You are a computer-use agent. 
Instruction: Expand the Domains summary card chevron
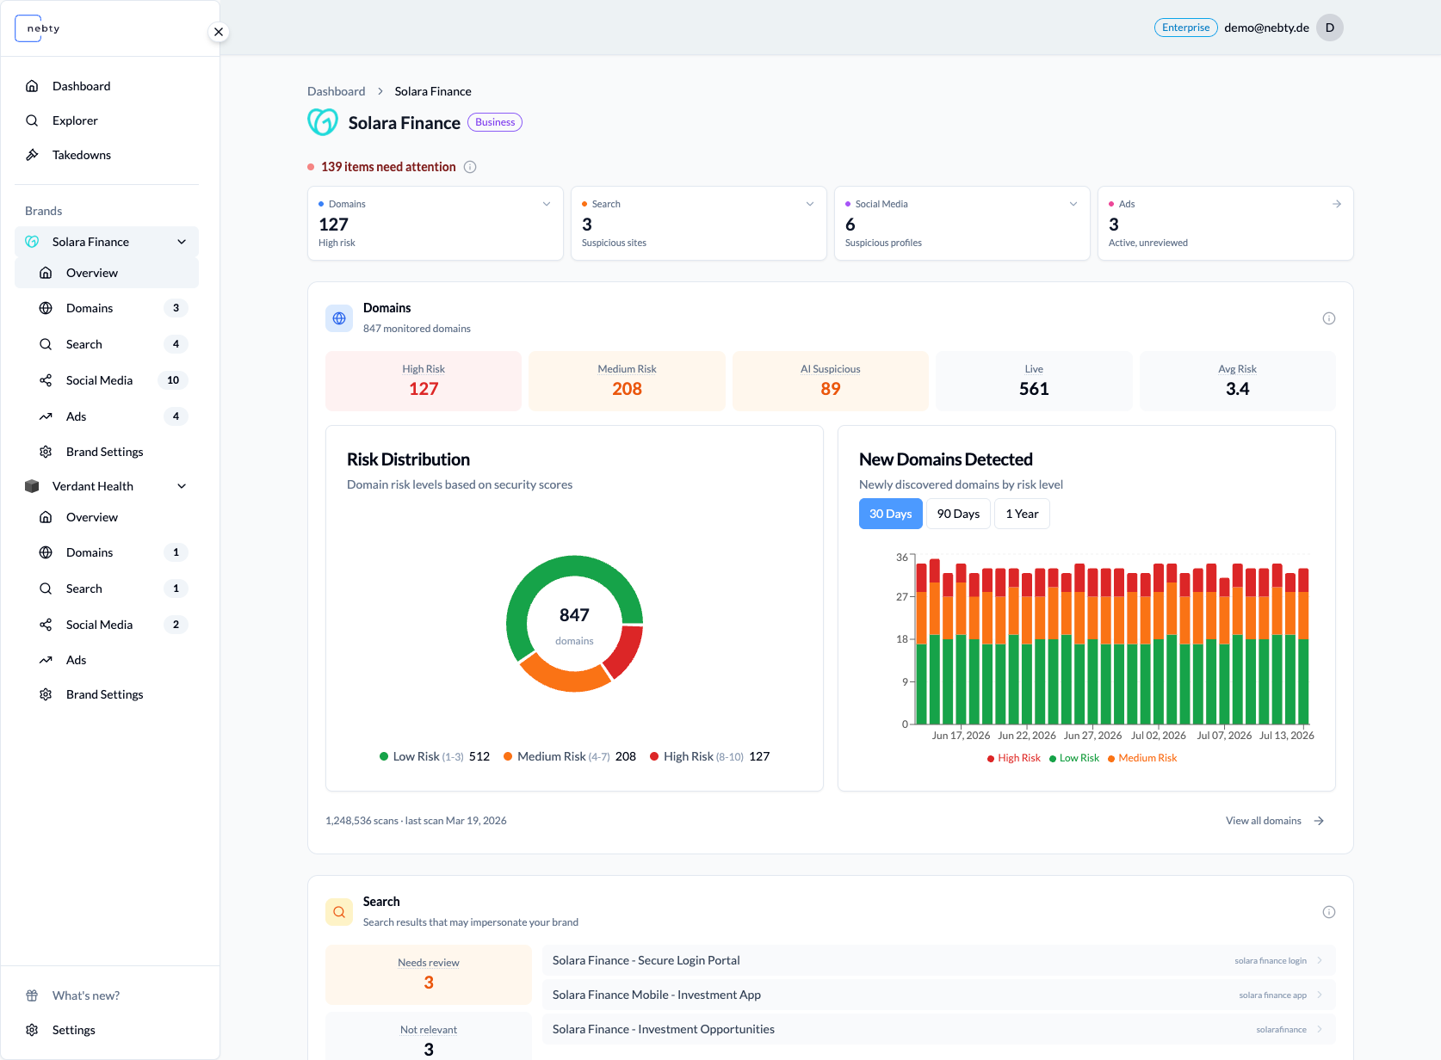547,204
